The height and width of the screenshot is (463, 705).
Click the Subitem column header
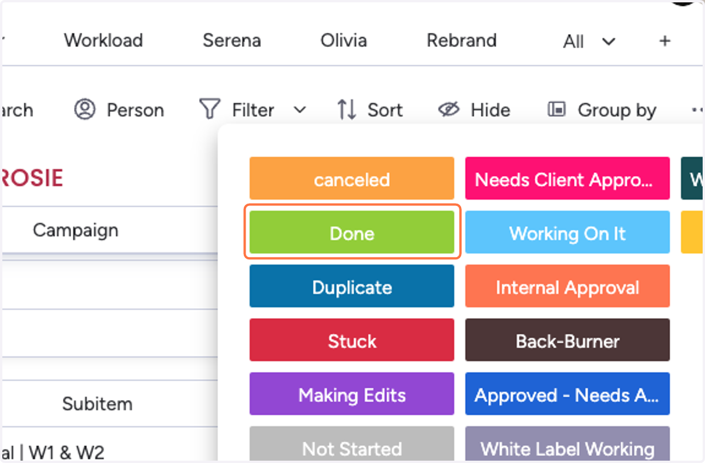[98, 403]
